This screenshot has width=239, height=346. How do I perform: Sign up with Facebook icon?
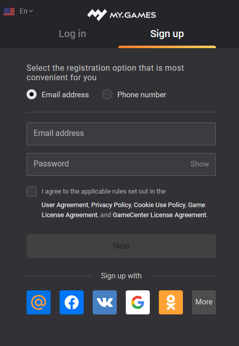click(72, 302)
